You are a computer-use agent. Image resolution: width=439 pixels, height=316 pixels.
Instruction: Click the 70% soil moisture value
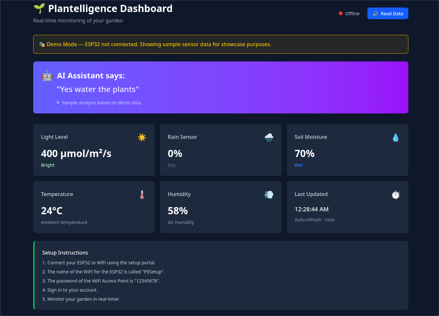point(304,153)
